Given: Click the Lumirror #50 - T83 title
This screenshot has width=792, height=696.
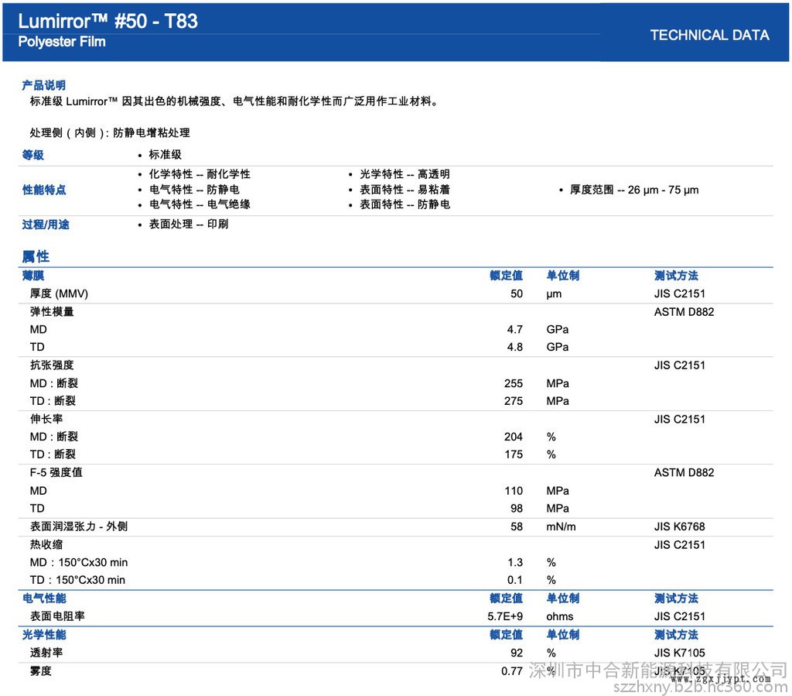Looking at the screenshot, I should pyautogui.click(x=108, y=21).
